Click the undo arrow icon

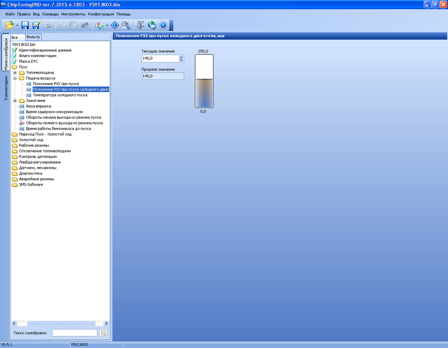point(85,25)
